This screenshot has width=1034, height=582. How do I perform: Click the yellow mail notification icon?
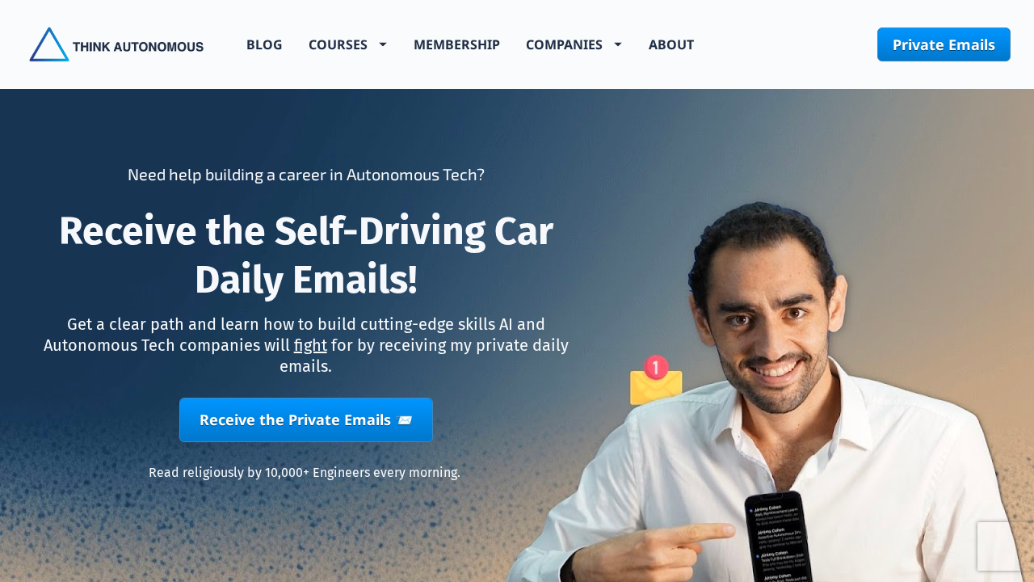tap(656, 386)
